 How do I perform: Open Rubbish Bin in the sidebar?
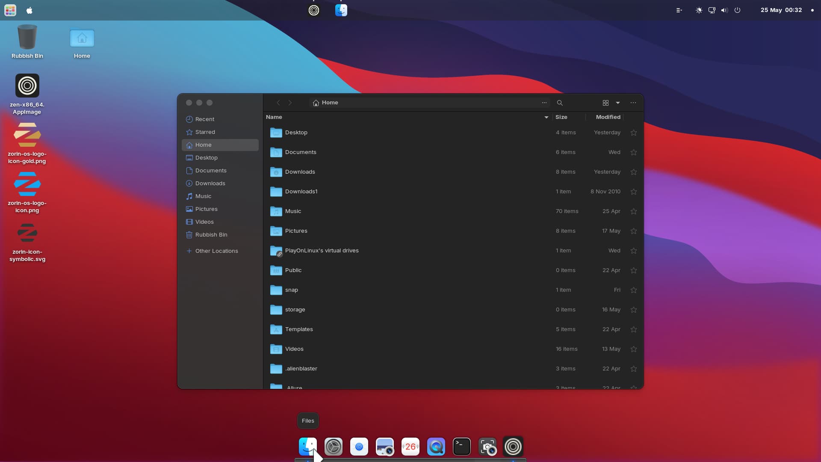pyautogui.click(x=220, y=235)
